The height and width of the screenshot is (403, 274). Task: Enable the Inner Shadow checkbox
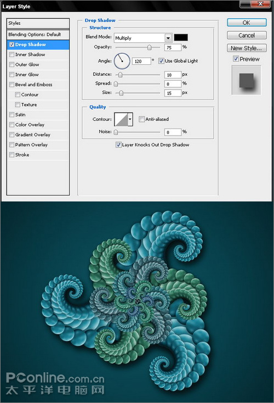tap(12, 54)
